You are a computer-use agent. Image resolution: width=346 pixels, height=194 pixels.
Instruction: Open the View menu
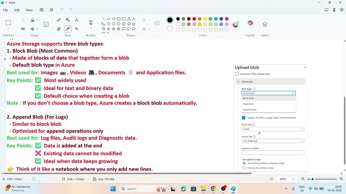coord(29,10)
